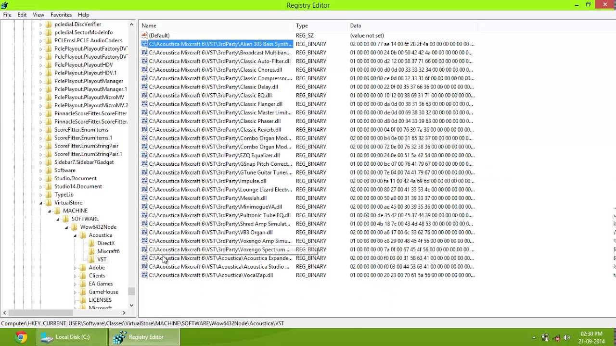616x346 pixels.
Task: Click binary icon of Lounge Lizard Electric
Action: [x=144, y=189]
